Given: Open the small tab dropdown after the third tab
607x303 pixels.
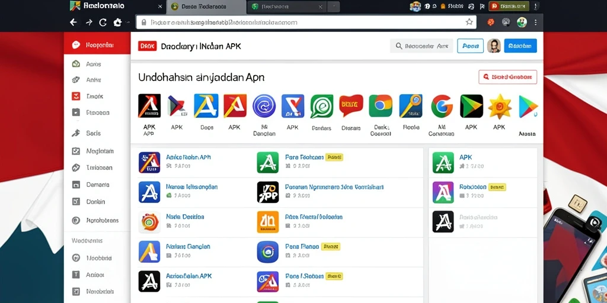Looking at the screenshot, I should (x=334, y=7).
